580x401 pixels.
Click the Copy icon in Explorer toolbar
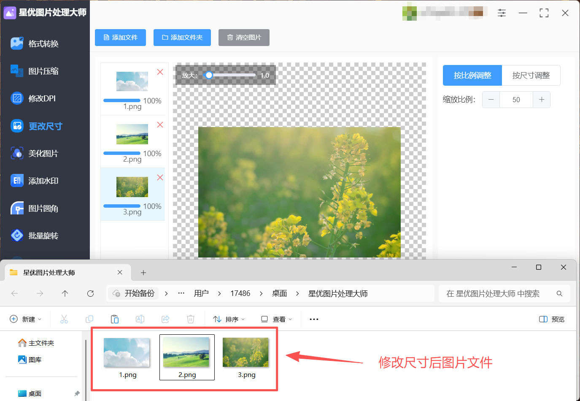click(89, 319)
